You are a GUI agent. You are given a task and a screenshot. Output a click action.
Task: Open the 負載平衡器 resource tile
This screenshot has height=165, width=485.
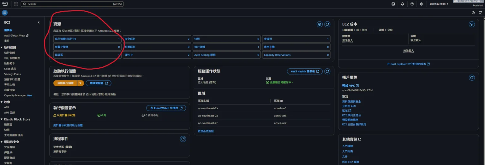(87, 47)
